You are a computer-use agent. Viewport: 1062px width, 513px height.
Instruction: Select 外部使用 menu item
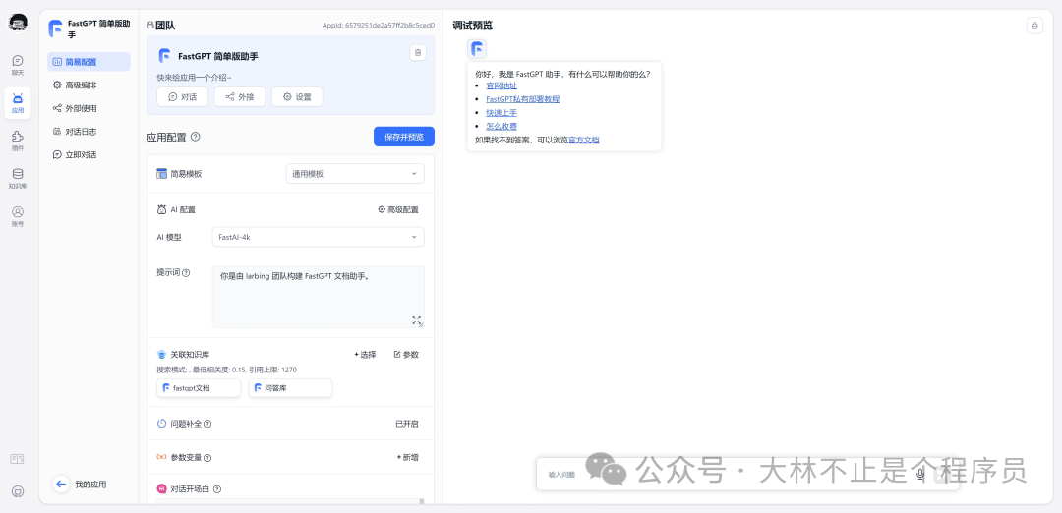pos(88,108)
